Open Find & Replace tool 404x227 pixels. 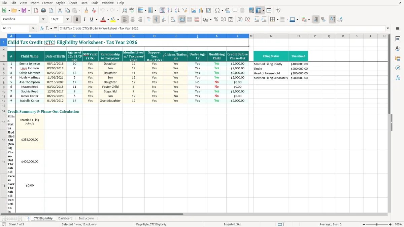click(125, 10)
